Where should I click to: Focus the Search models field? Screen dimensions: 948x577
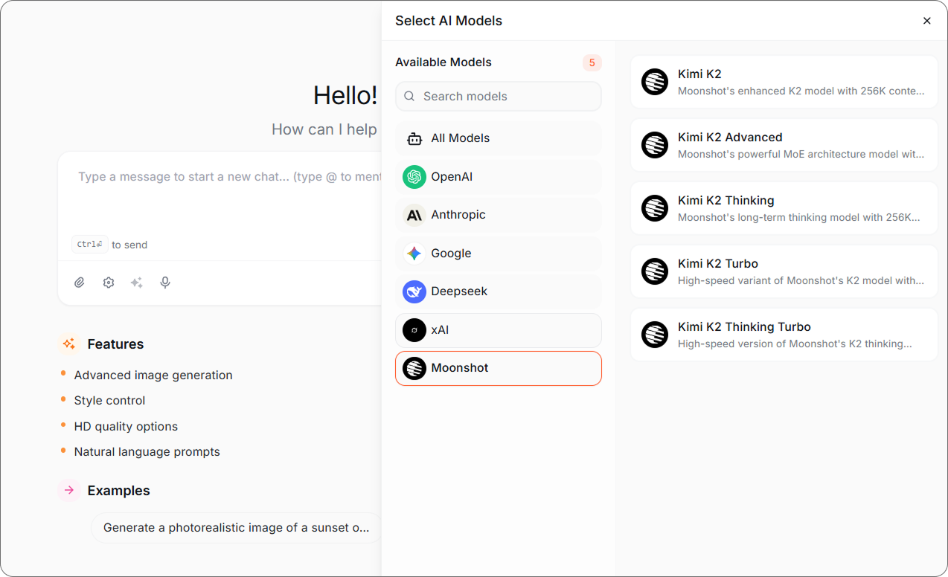click(499, 96)
